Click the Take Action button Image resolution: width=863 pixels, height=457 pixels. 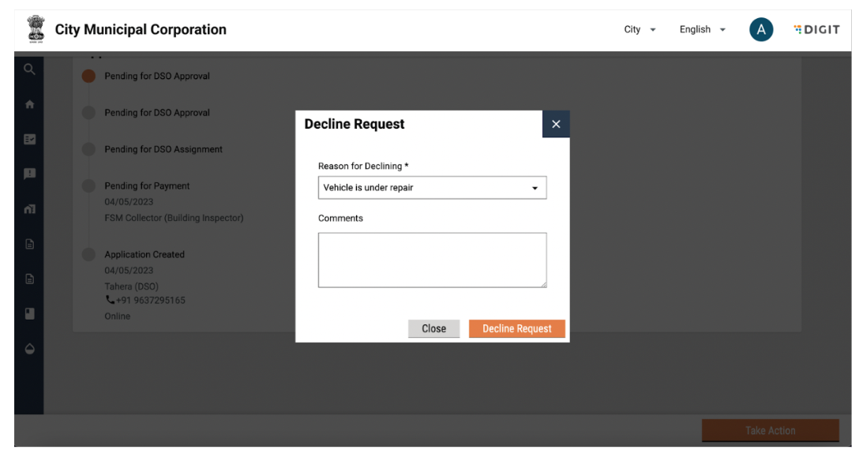(x=770, y=430)
